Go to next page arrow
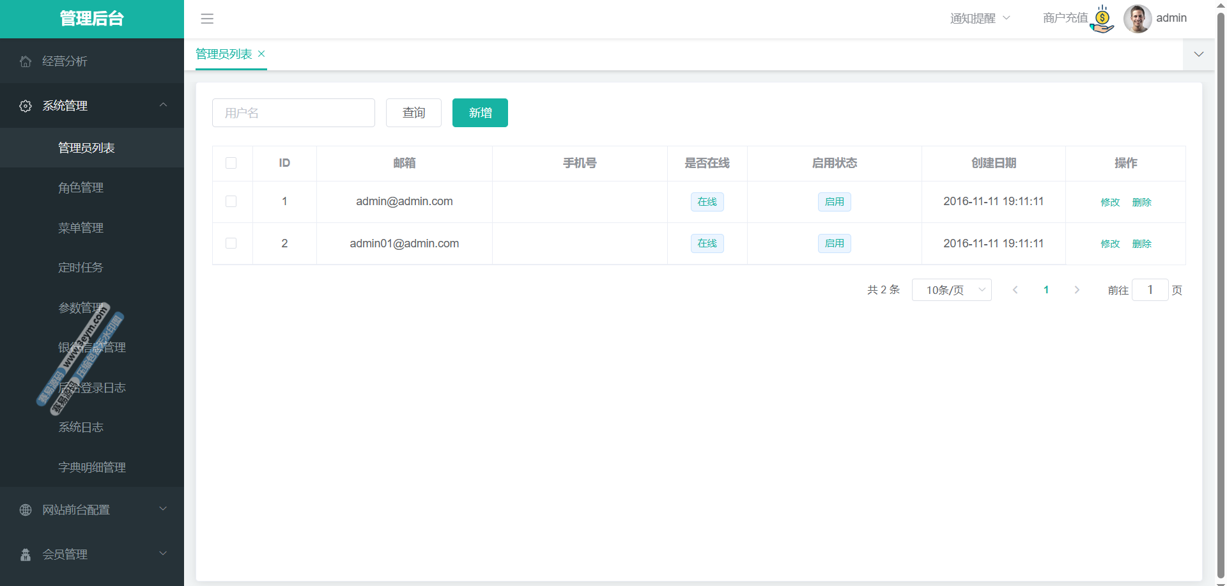 click(x=1077, y=290)
